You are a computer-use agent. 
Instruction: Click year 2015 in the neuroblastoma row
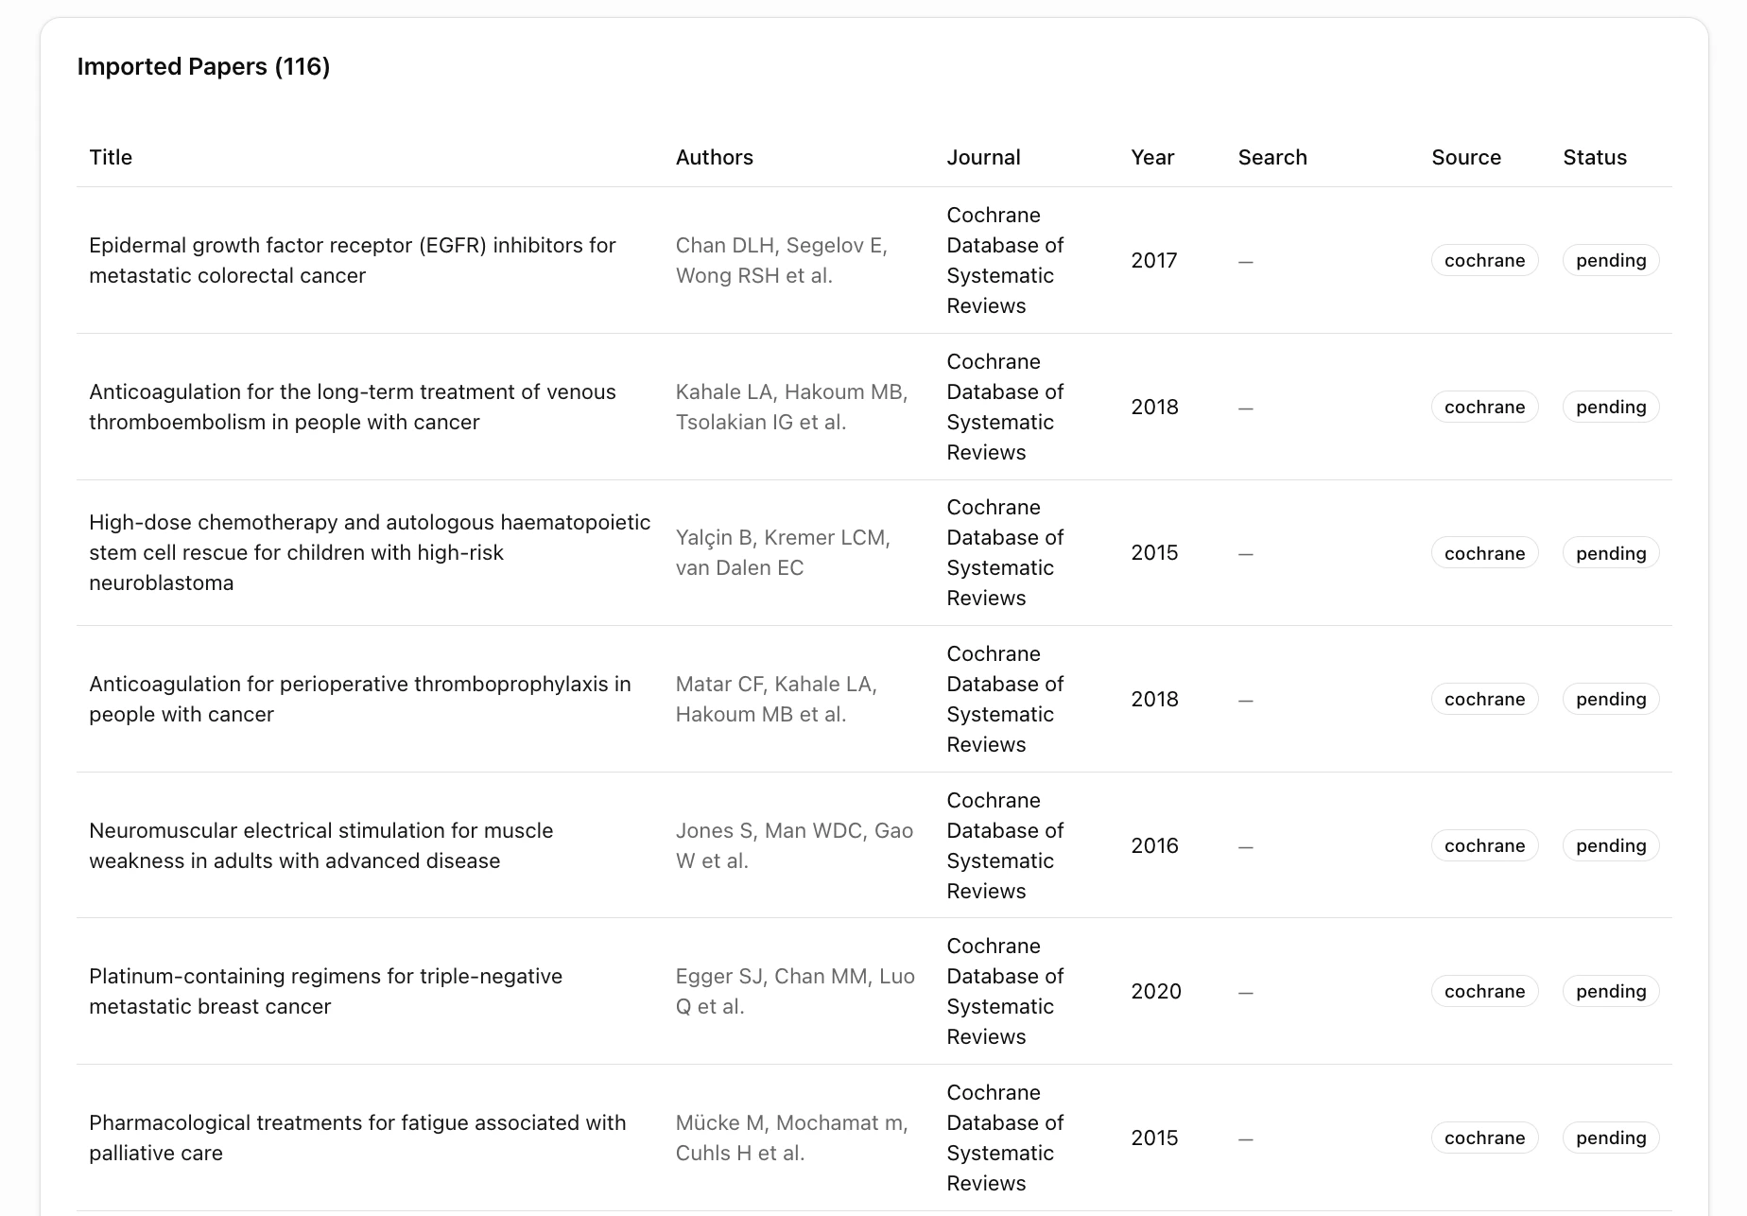1155,552
